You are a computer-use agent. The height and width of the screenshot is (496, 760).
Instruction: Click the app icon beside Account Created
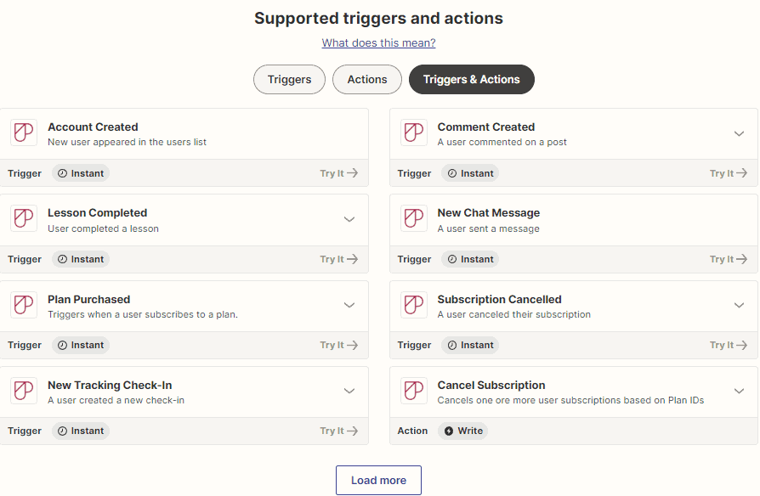(x=24, y=133)
